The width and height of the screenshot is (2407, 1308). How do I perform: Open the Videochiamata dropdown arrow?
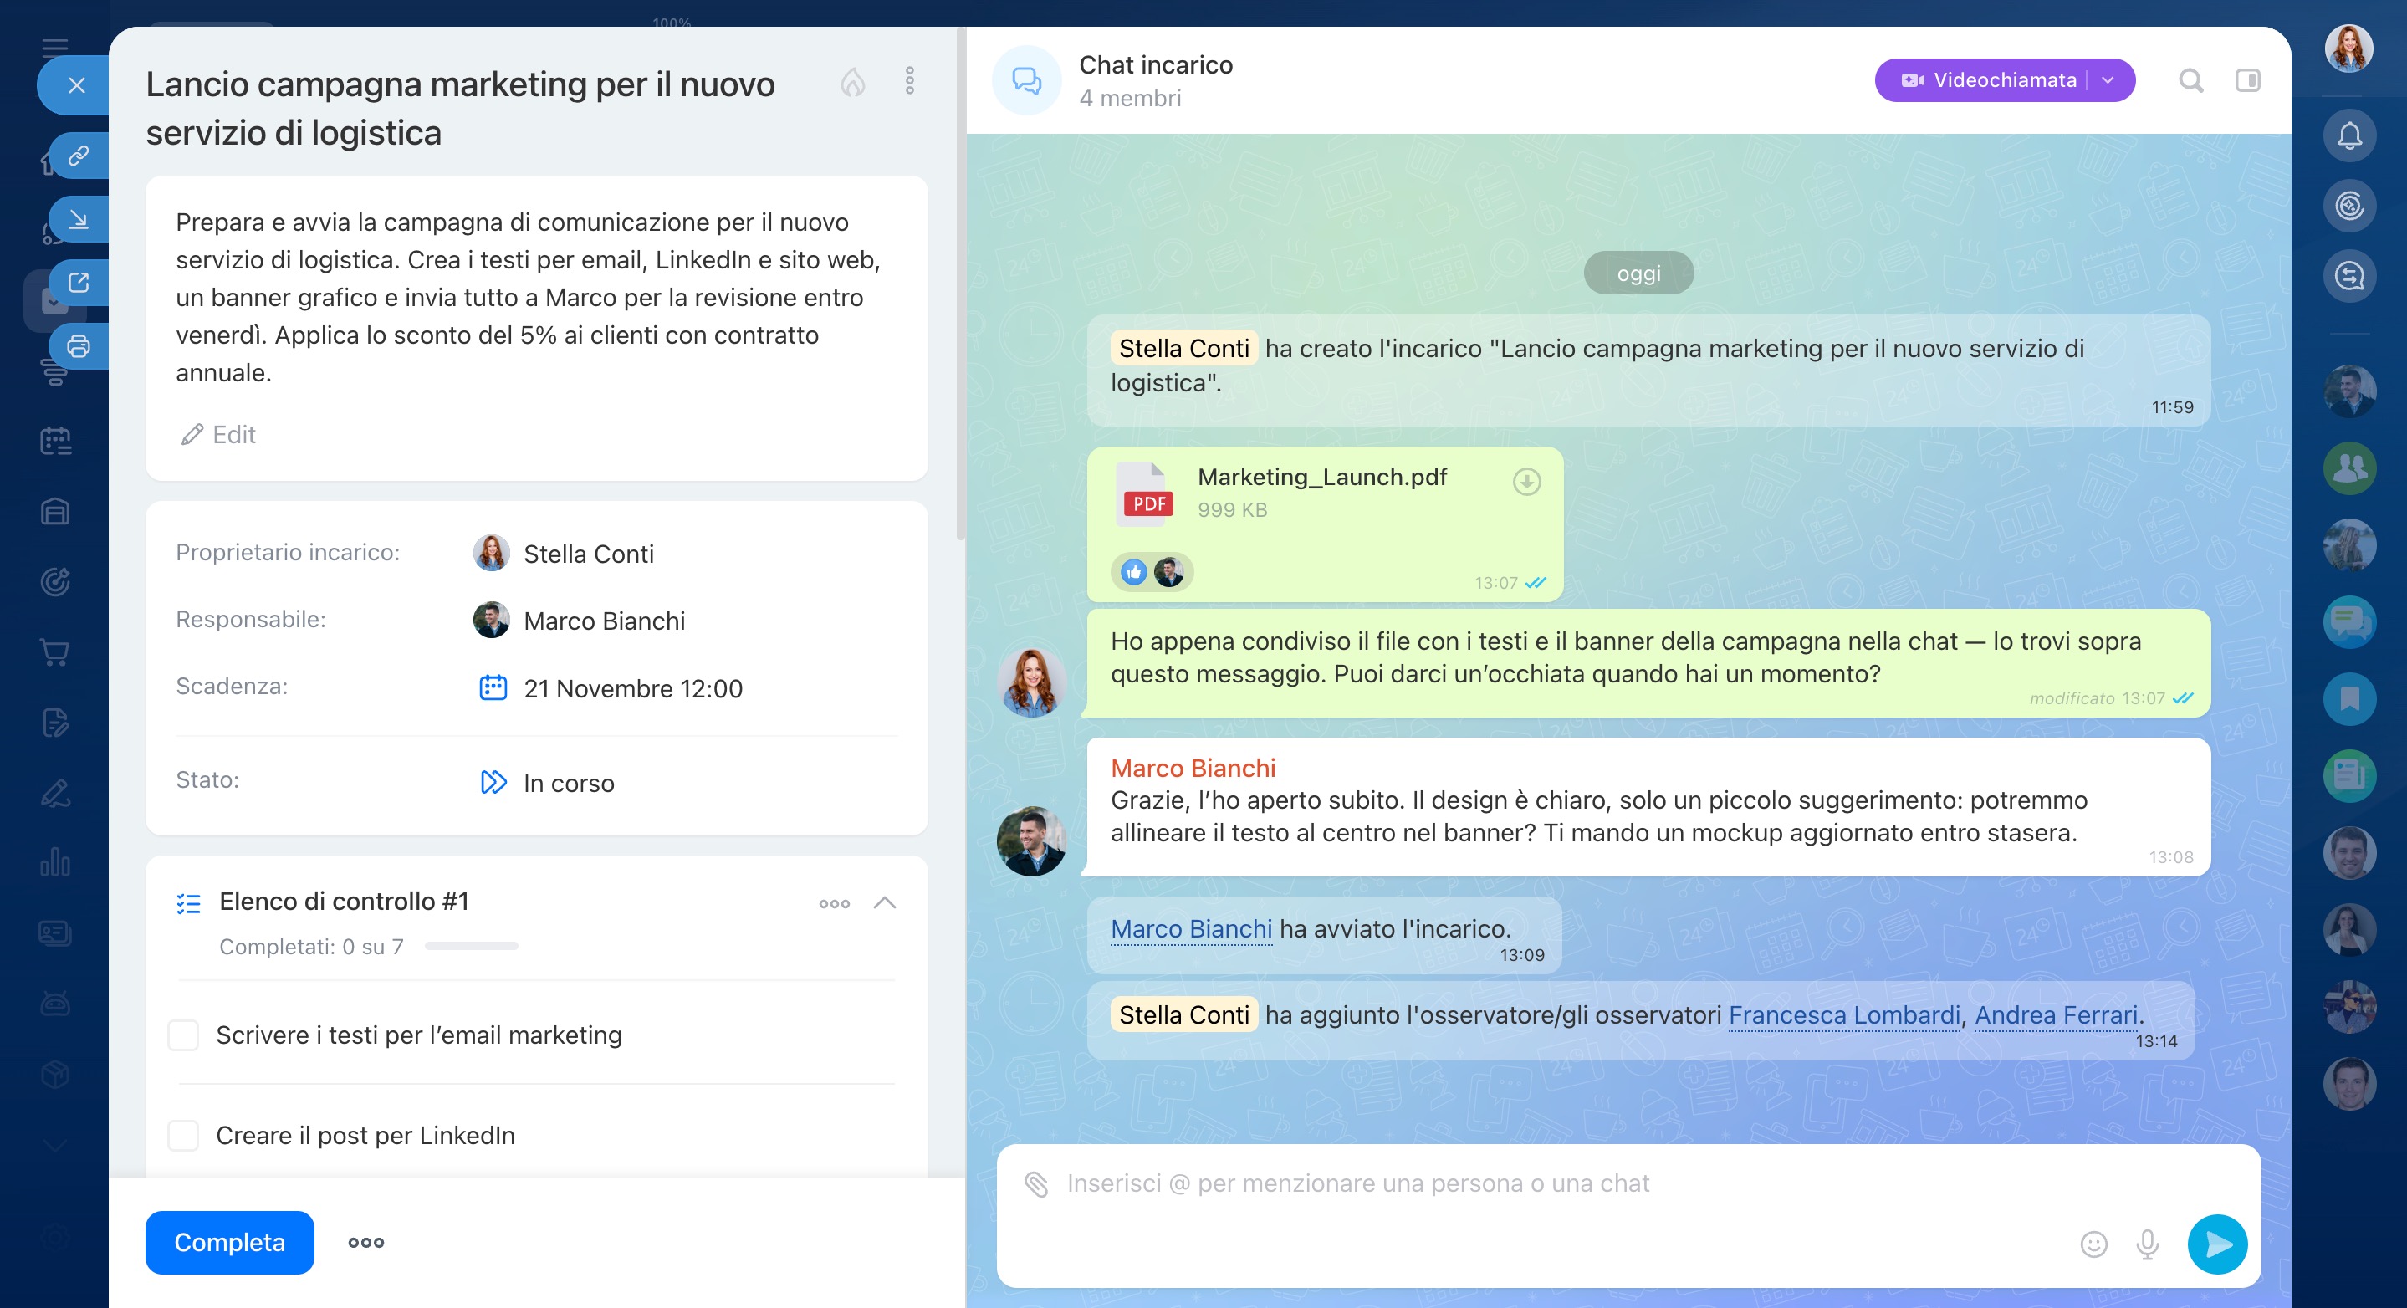pos(2108,81)
